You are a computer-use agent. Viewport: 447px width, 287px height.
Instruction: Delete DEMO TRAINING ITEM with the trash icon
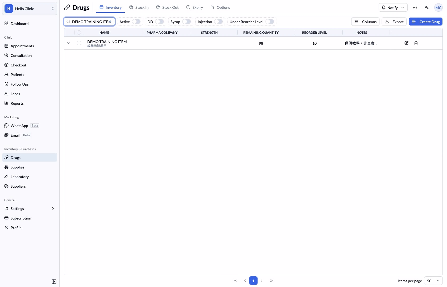click(x=416, y=43)
